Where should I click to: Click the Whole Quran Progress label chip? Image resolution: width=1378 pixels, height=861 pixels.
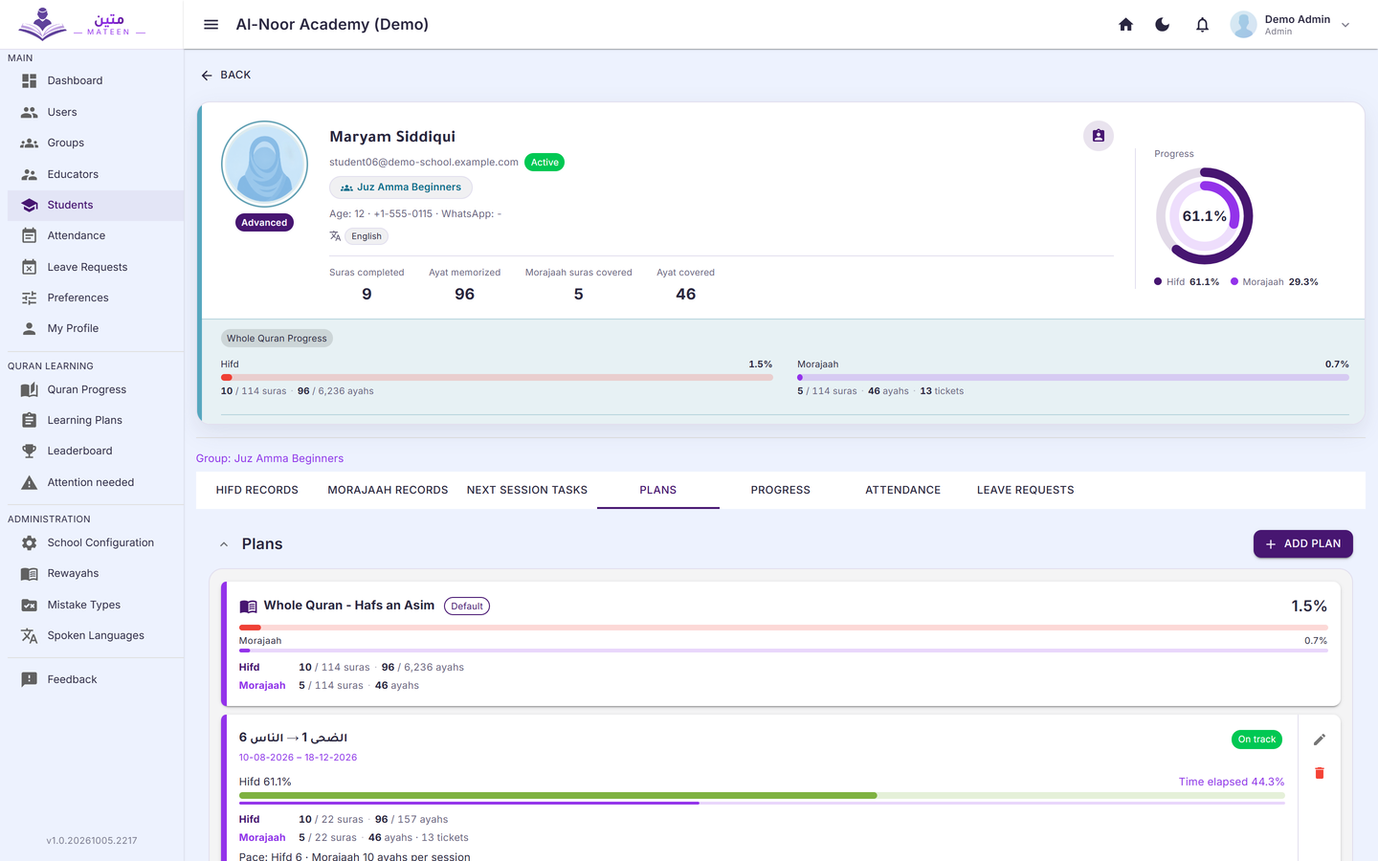click(x=277, y=339)
